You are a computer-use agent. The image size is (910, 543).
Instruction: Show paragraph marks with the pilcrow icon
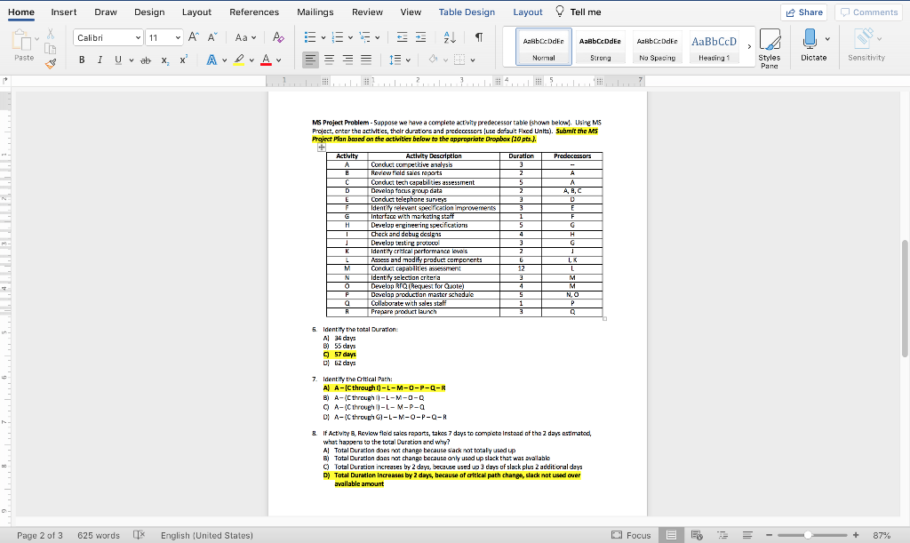(x=480, y=36)
